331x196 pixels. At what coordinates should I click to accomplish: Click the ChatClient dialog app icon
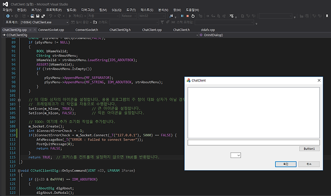[188, 80]
